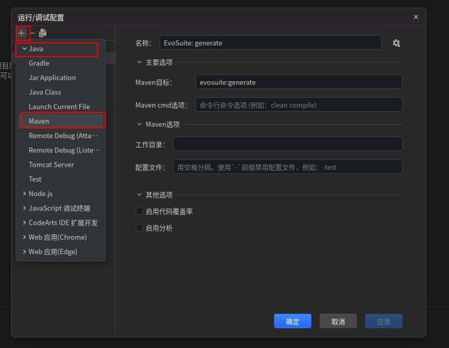Collapse the 主要选项 section
Screen dimensions: 449x348
tap(140, 62)
